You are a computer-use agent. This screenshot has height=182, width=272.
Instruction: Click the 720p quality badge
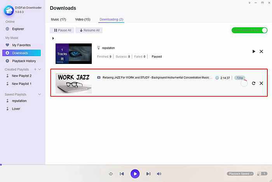click(240, 78)
